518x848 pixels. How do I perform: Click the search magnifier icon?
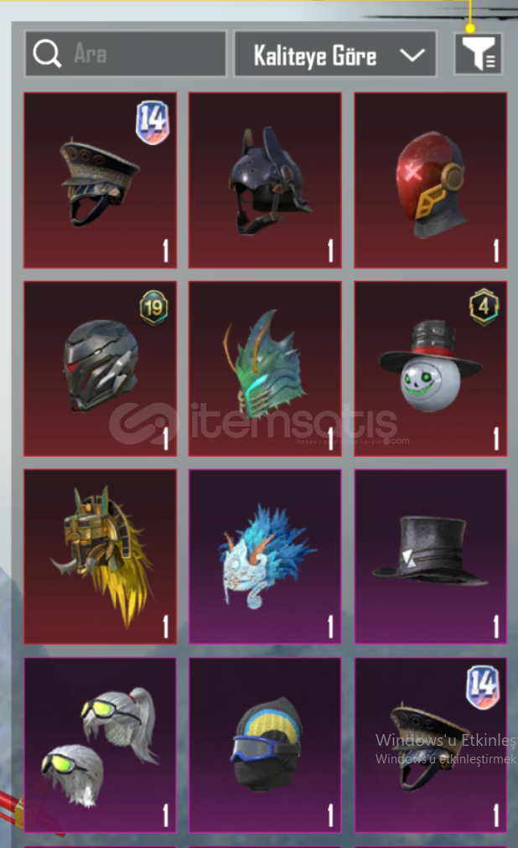click(47, 54)
